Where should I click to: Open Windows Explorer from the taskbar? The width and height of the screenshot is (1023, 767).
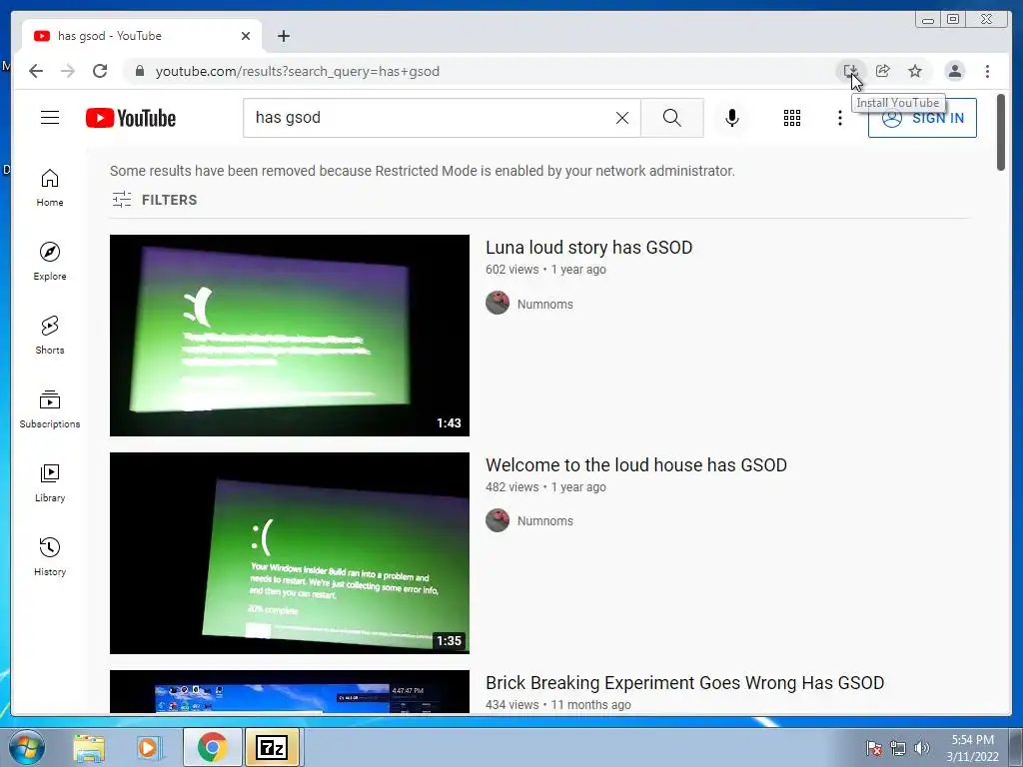(89, 747)
